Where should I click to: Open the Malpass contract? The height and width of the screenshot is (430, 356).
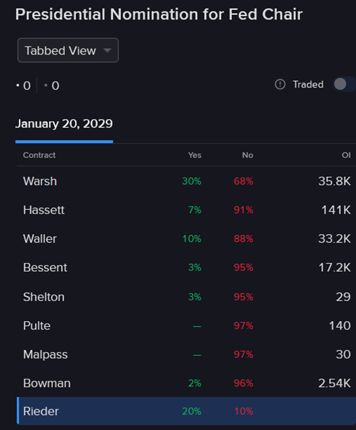point(186,355)
